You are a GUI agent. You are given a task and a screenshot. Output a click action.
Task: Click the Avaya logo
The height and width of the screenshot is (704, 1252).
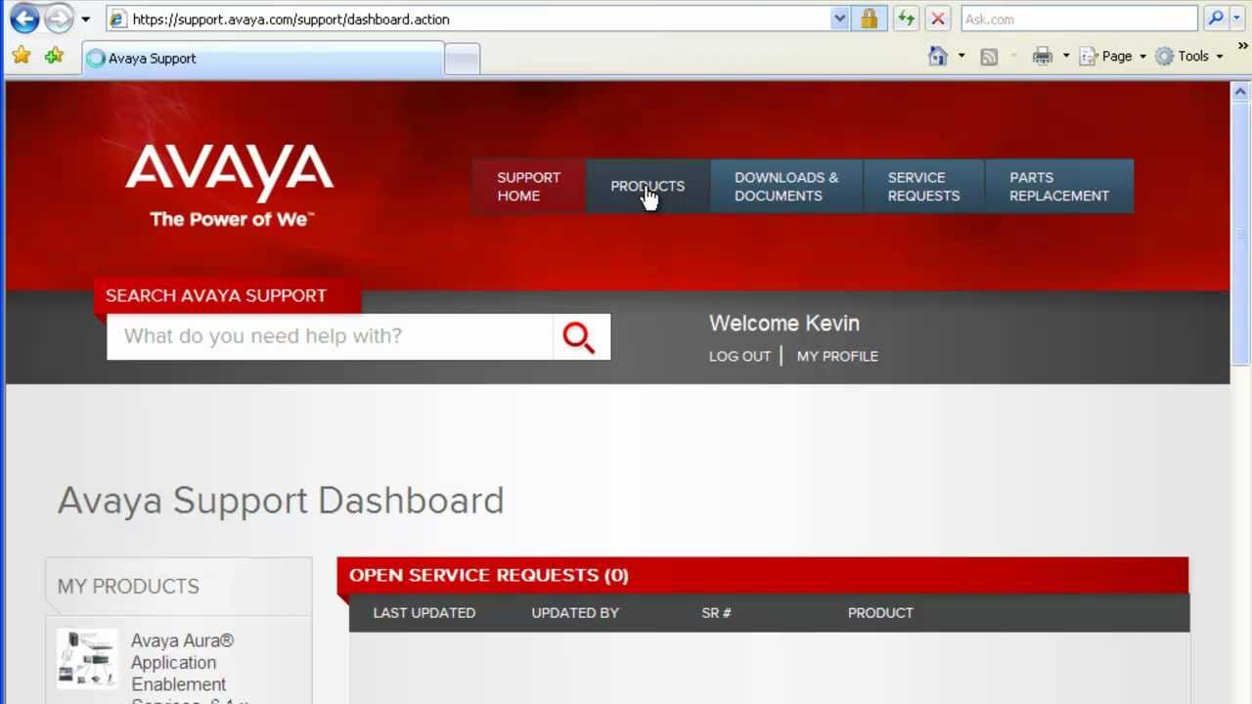[230, 186]
